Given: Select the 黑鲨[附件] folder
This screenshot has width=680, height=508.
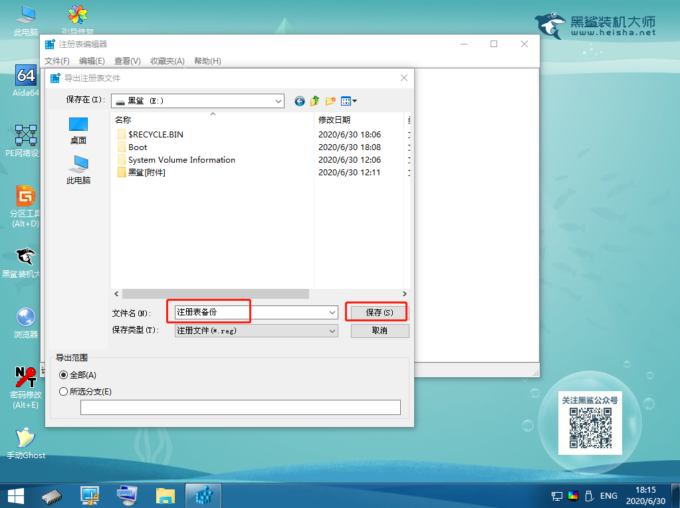Looking at the screenshot, I should point(142,173).
